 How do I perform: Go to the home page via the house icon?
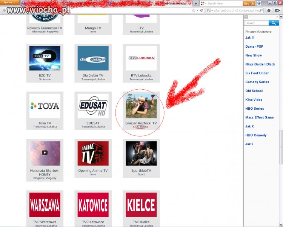click(269, 11)
